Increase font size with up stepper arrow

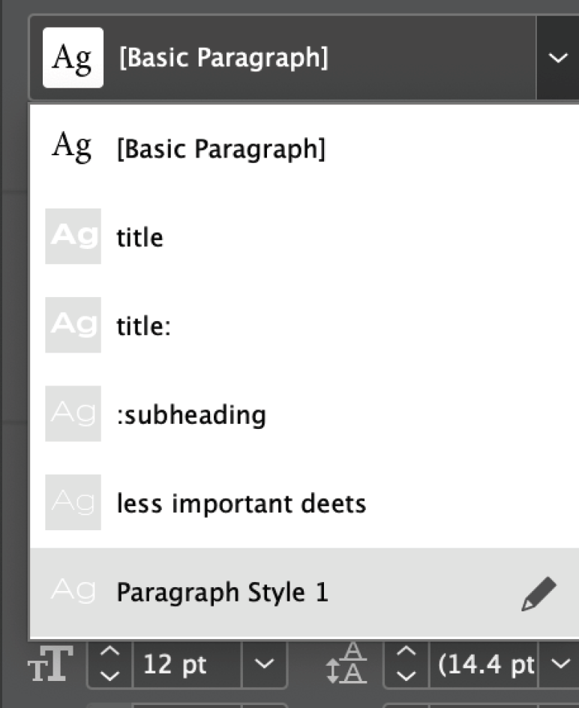[109, 652]
